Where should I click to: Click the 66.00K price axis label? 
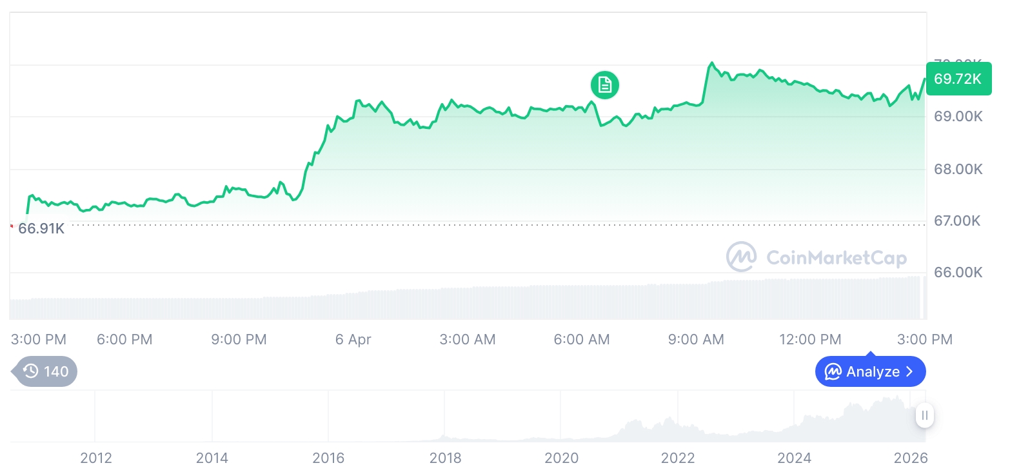coord(958,272)
